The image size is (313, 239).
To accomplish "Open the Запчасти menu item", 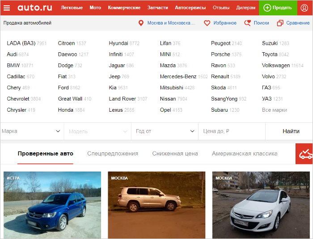I will (157, 8).
